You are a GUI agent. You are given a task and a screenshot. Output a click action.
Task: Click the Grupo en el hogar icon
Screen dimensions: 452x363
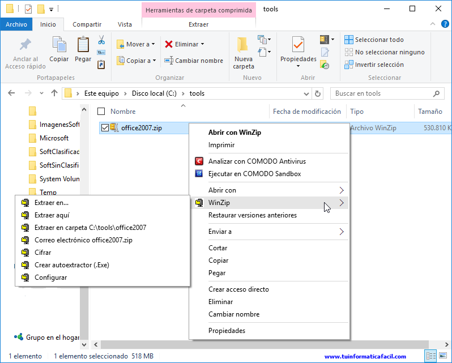19,336
